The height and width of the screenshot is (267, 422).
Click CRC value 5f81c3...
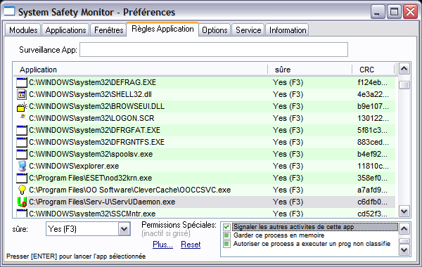pos(373,130)
